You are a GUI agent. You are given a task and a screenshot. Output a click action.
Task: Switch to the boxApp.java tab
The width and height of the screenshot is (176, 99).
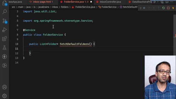point(15,2)
